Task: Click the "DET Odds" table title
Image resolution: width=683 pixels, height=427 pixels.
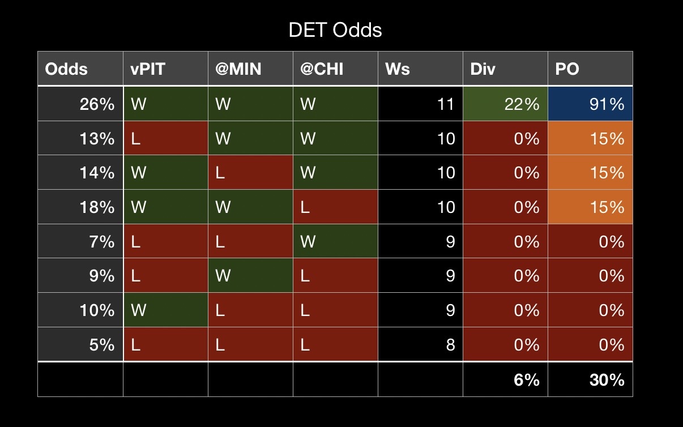Action: click(335, 30)
